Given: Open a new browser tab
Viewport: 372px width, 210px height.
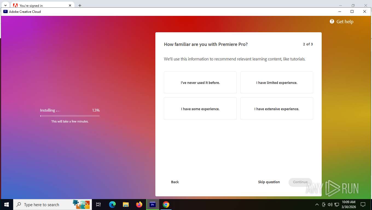Looking at the screenshot, I should pyautogui.click(x=80, y=5).
